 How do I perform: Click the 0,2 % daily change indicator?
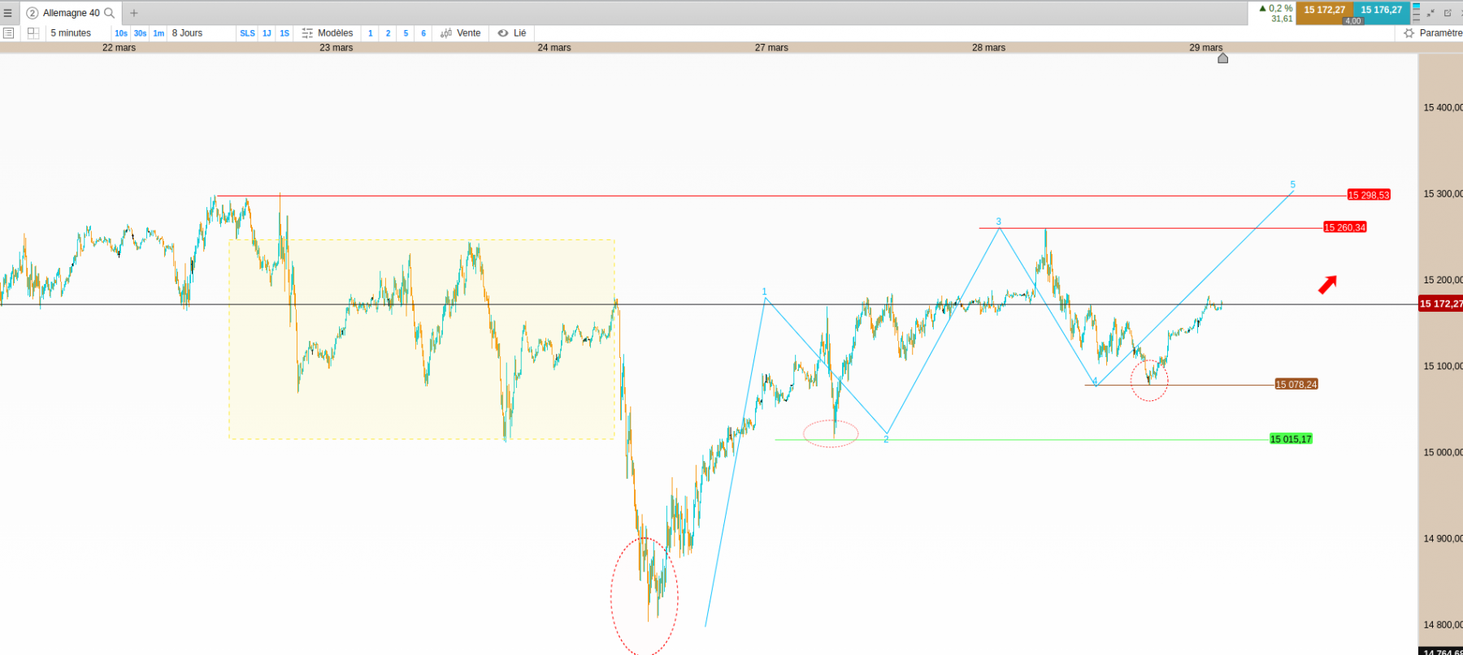(1276, 9)
